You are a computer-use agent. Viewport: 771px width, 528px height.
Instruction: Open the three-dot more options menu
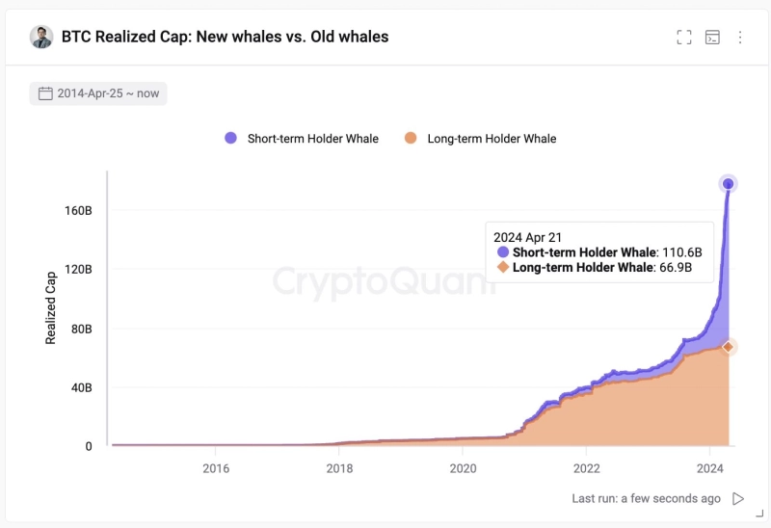pos(740,37)
